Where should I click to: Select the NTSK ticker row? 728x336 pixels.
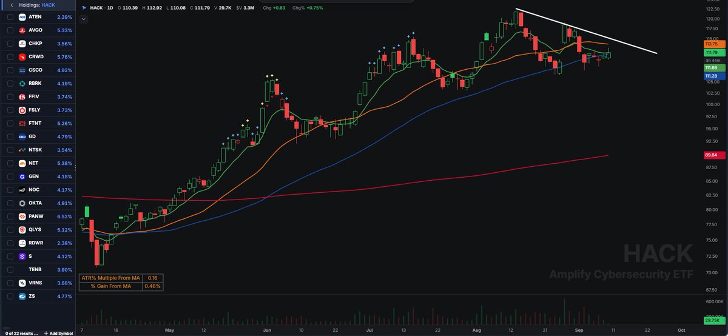38,150
